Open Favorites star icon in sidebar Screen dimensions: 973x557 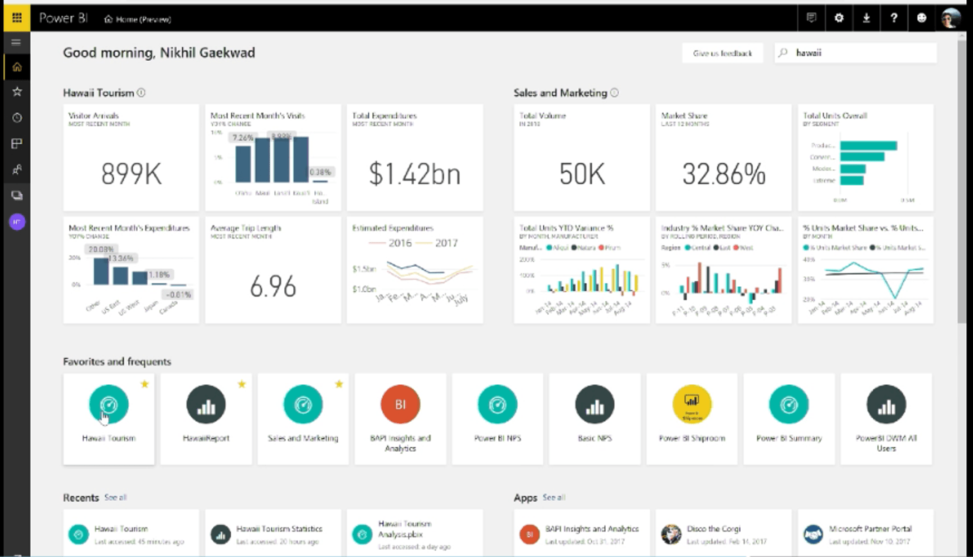(x=17, y=91)
